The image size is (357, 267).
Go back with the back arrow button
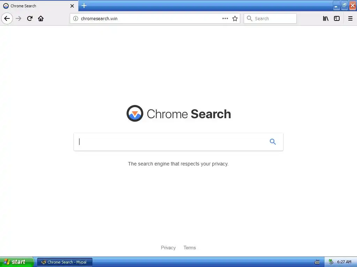click(7, 18)
